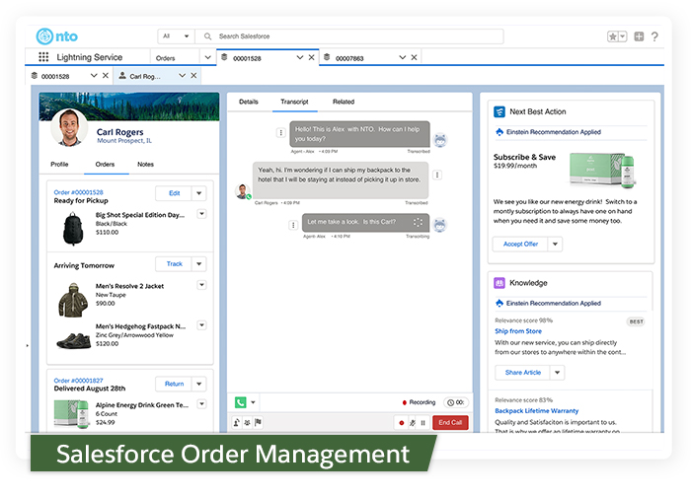The width and height of the screenshot is (691, 497).
Task: Click the global actions plus icon
Action: [x=640, y=36]
